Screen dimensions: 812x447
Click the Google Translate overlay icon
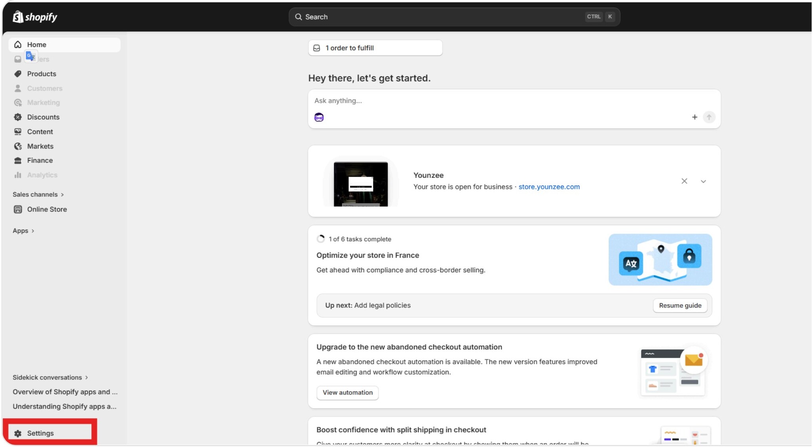pyautogui.click(x=31, y=57)
